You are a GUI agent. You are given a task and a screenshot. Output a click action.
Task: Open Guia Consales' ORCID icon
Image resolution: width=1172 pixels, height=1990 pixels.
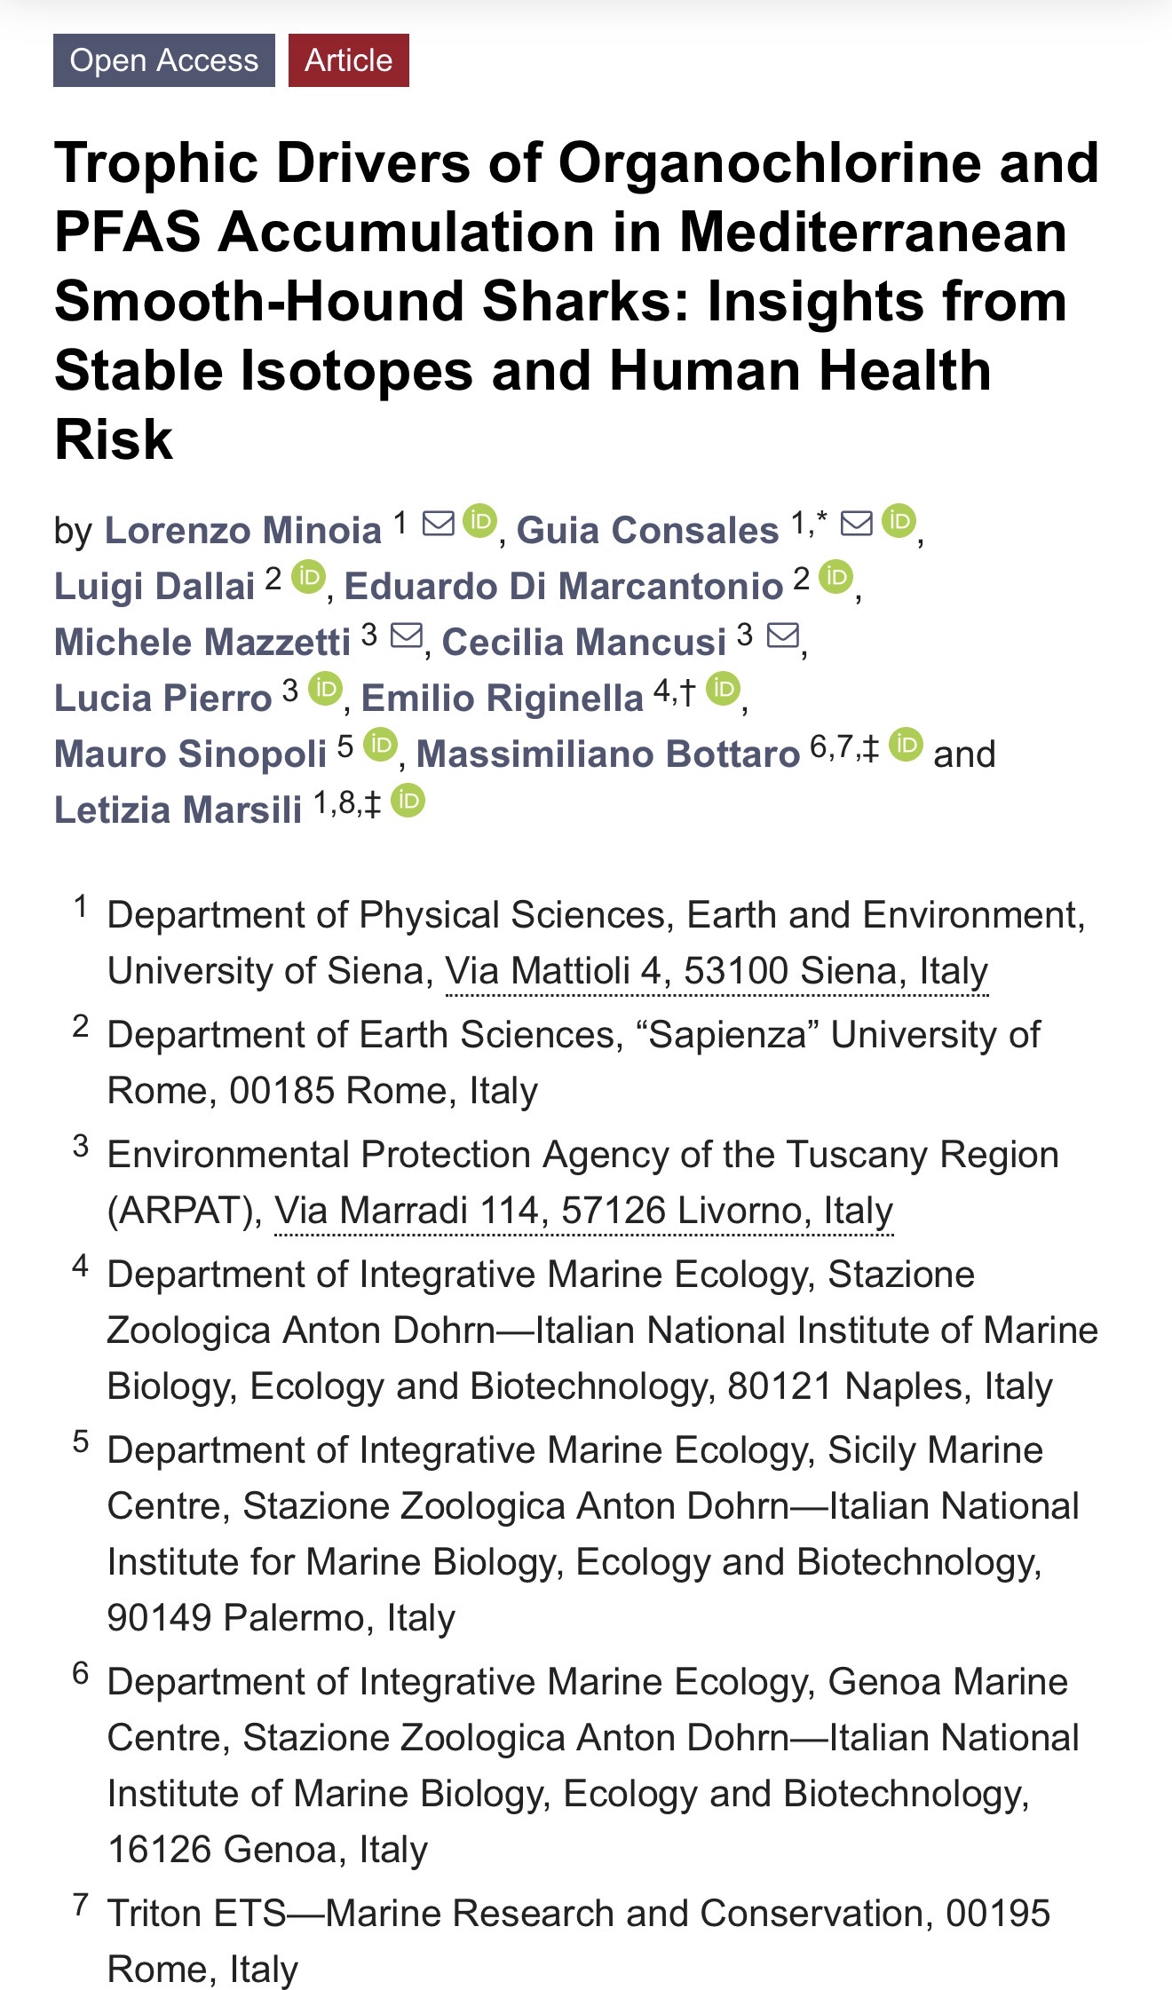(x=899, y=521)
